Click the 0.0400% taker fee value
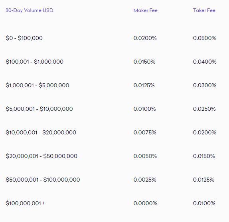 pos(205,62)
